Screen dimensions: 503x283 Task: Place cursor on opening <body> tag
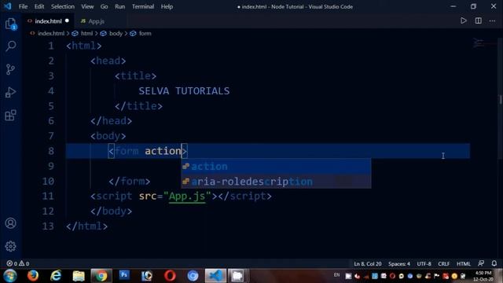coord(108,136)
